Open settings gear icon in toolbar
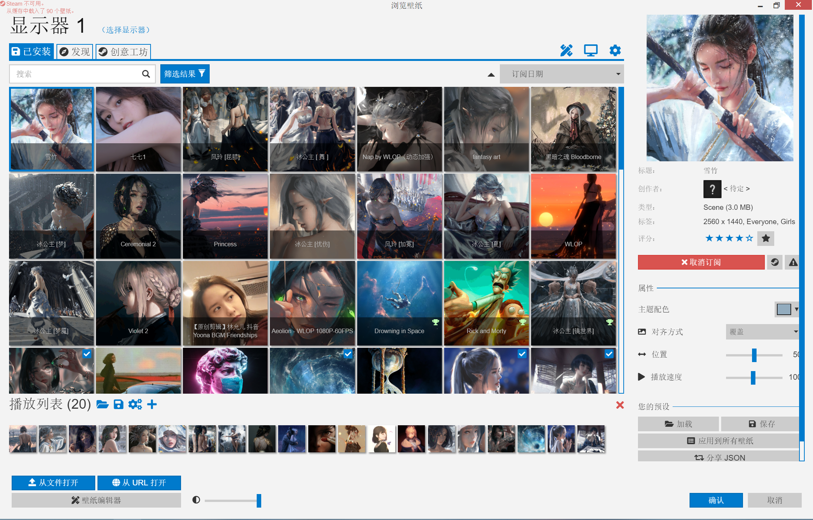Image resolution: width=813 pixels, height=520 pixels. (x=615, y=50)
